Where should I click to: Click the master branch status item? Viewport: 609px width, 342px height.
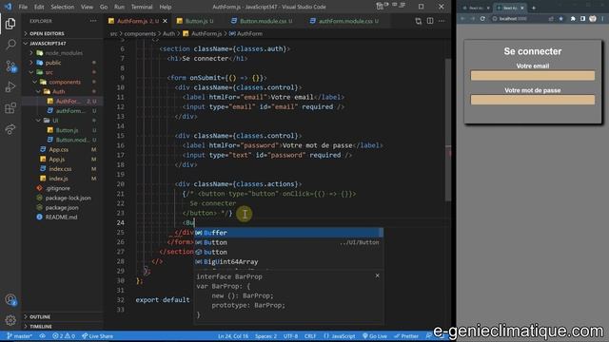[x=19, y=336]
